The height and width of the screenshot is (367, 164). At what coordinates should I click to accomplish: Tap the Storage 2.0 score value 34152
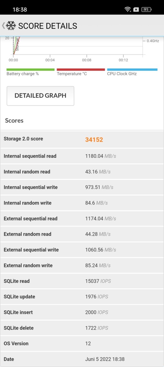94,140
